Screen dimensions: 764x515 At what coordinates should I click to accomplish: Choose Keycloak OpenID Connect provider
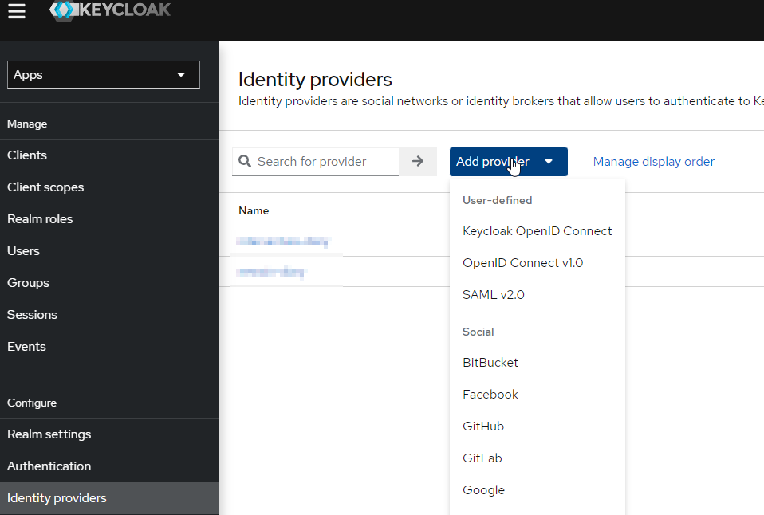[537, 230]
